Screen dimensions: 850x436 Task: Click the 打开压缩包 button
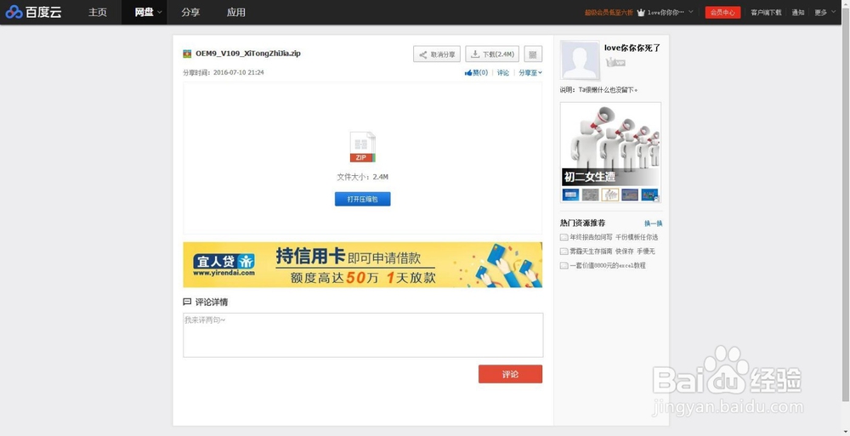(363, 199)
